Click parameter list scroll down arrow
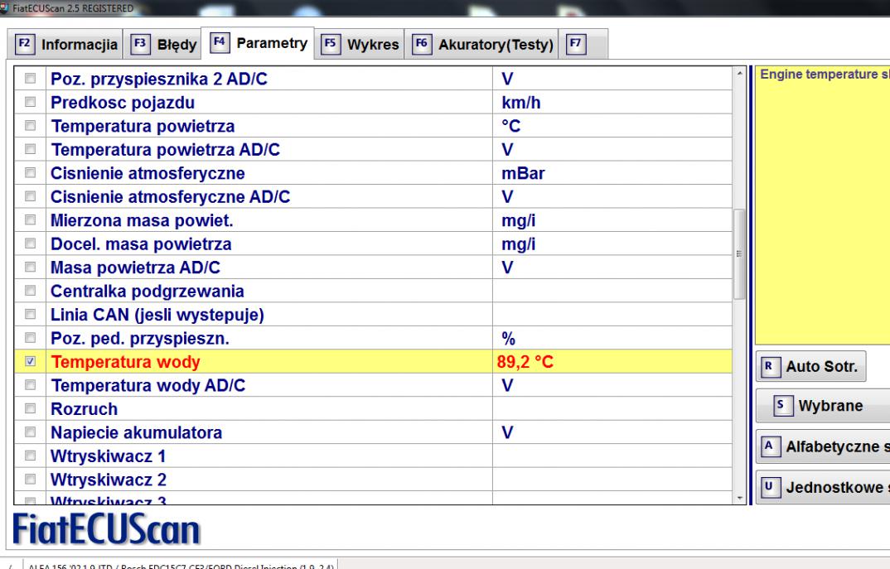The height and width of the screenshot is (569, 890). point(739,498)
